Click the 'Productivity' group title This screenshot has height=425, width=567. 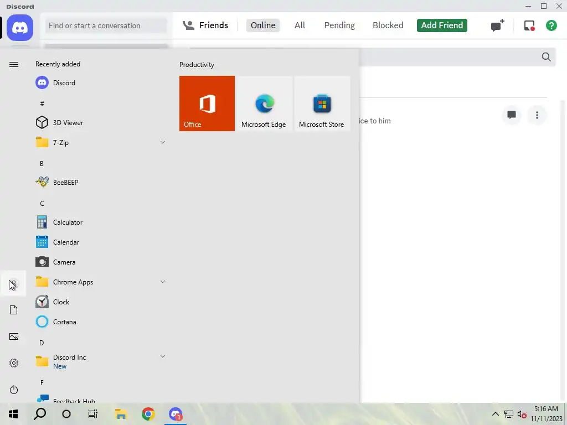197,65
